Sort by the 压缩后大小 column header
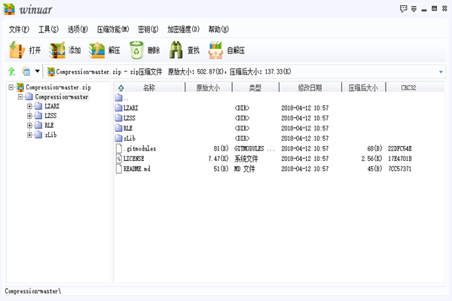This screenshot has height=301, width=452. 363,87
